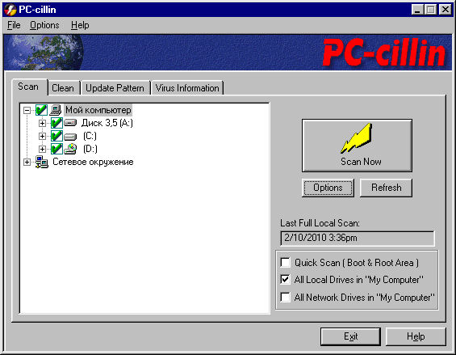Click the network neighborhood icon
Screen dimensions: 456x355
[42, 162]
